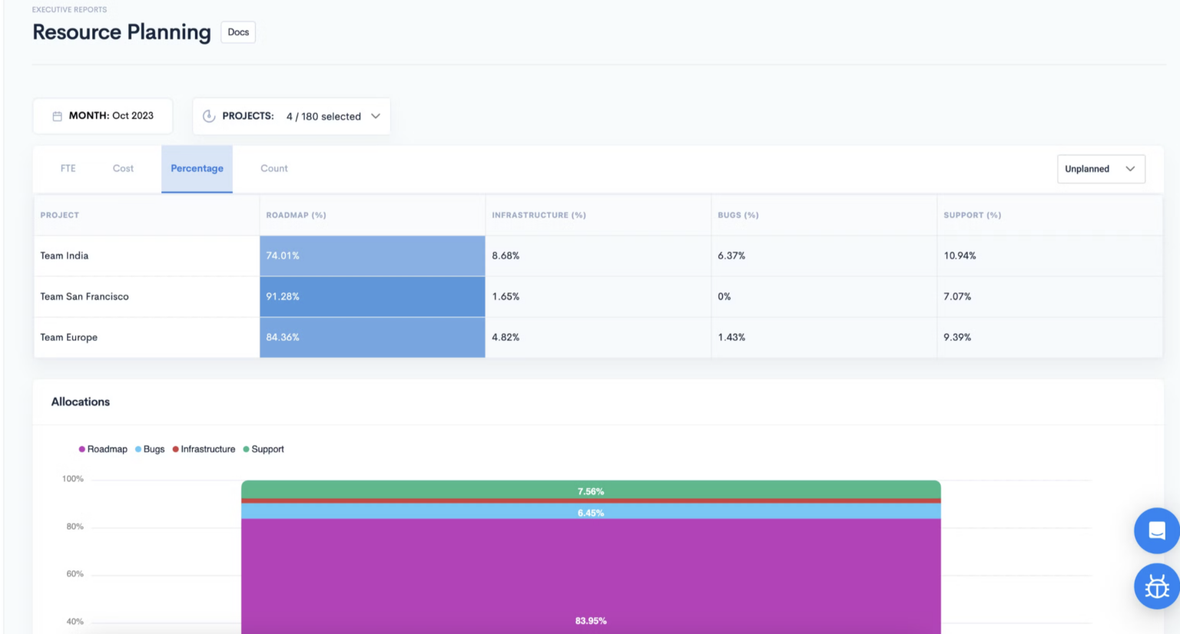Click the Percentage tab
The width and height of the screenshot is (1180, 634).
click(x=197, y=168)
